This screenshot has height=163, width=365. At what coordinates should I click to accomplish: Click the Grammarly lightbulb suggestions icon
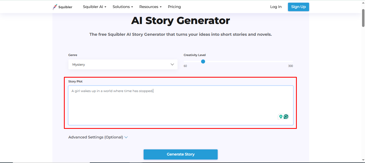click(281, 117)
